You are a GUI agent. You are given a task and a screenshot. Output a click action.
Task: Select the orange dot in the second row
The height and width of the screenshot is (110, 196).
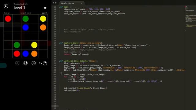(x=43, y=28)
